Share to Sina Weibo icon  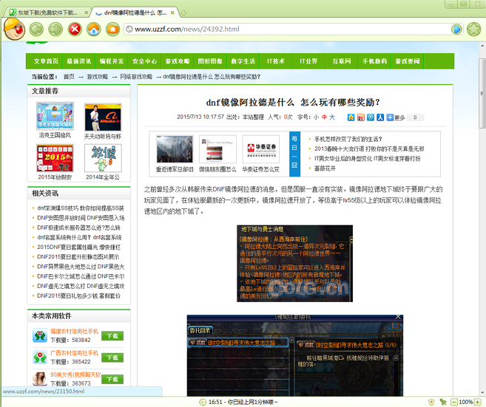pos(361,117)
